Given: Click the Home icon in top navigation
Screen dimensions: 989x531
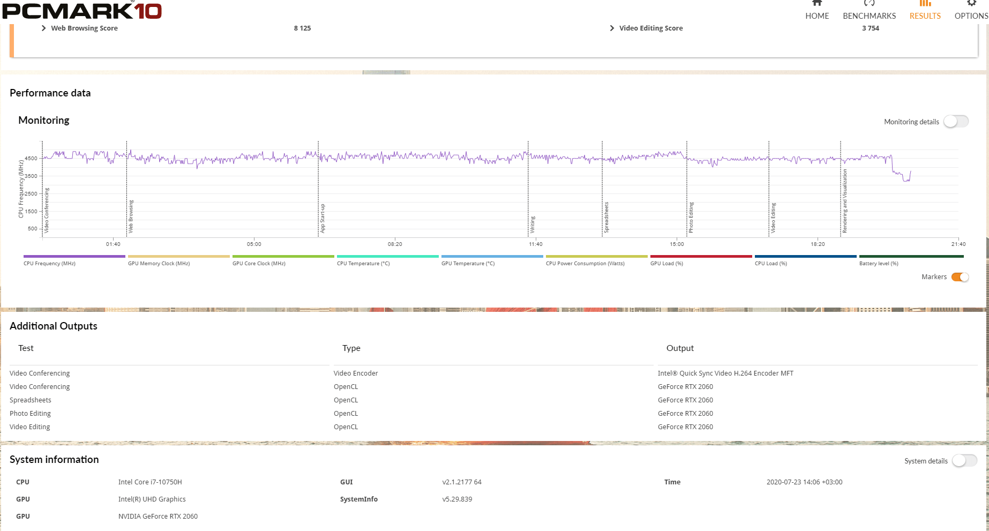Looking at the screenshot, I should (x=816, y=3).
